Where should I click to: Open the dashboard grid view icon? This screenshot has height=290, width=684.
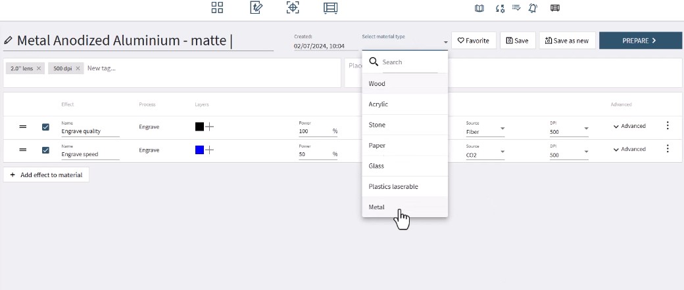point(217,8)
